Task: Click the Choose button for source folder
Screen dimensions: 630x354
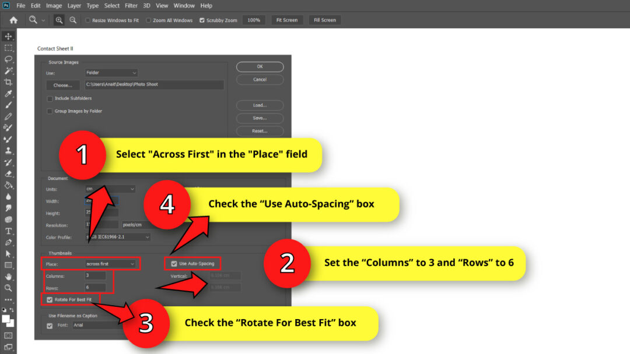Action: point(62,84)
